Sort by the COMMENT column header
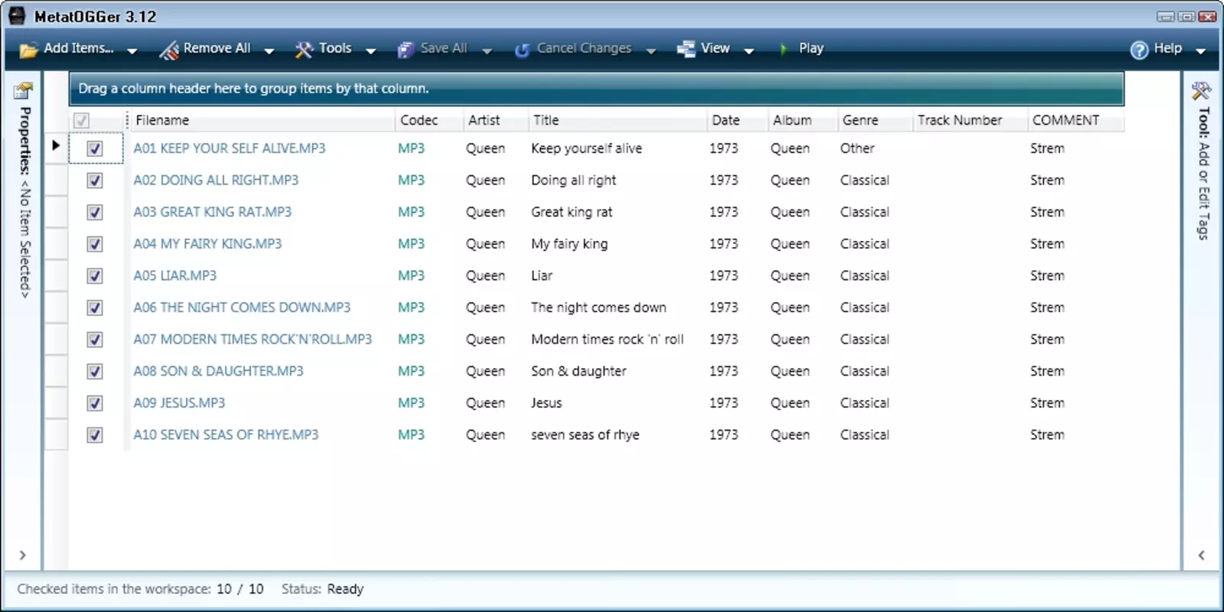The height and width of the screenshot is (612, 1224). click(1076, 120)
